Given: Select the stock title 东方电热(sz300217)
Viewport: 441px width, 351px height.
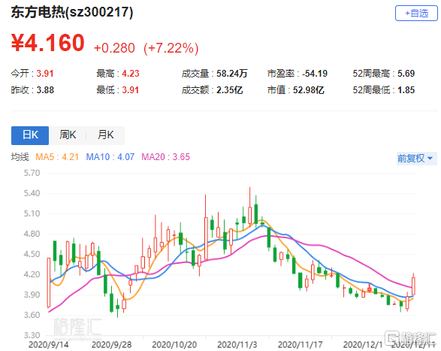Looking at the screenshot, I should click(x=72, y=12).
